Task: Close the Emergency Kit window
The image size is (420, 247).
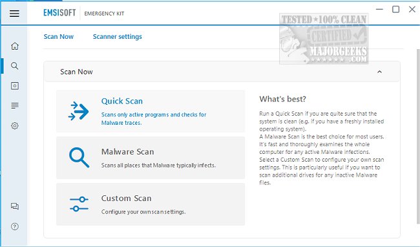Action: pos(412,10)
